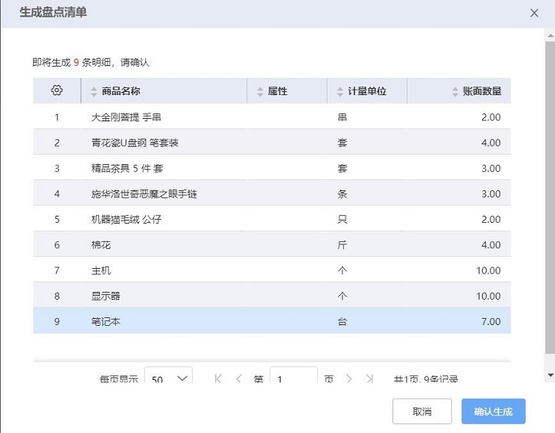Jump to last page icon
The image size is (555, 433).
pos(369,378)
